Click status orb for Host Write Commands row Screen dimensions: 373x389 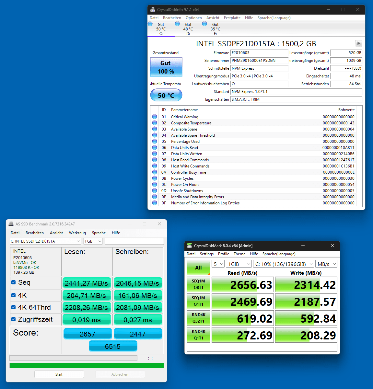(155, 166)
